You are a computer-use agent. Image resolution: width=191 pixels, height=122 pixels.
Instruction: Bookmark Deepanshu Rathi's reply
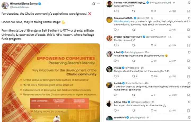pyautogui.click(x=188, y=30)
